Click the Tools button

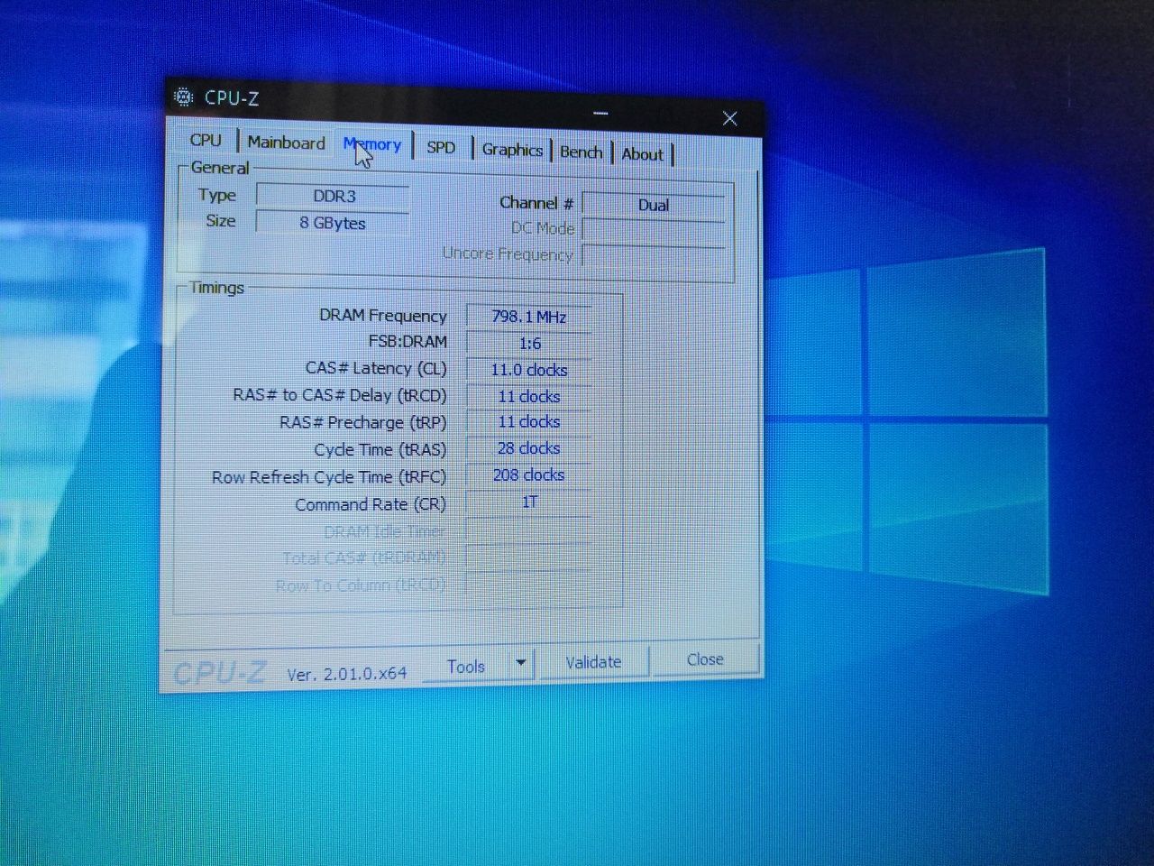click(466, 666)
